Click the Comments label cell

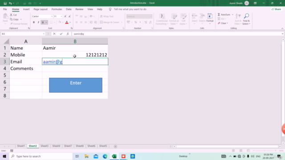(x=26, y=68)
